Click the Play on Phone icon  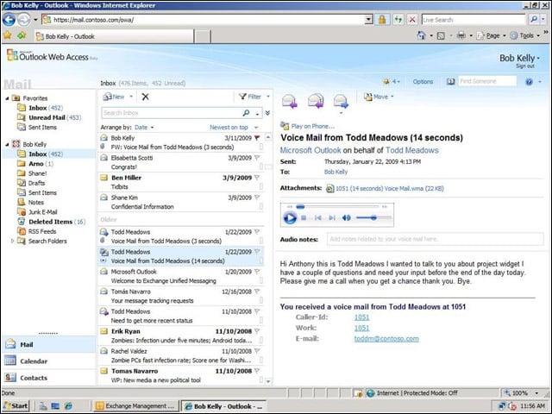(x=284, y=126)
